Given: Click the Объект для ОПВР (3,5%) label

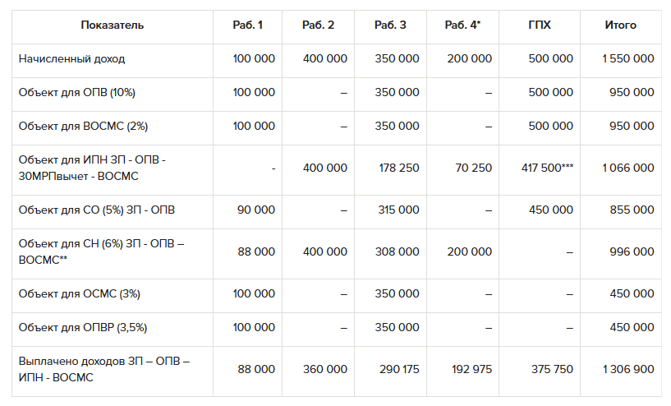Looking at the screenshot, I should point(83,327).
